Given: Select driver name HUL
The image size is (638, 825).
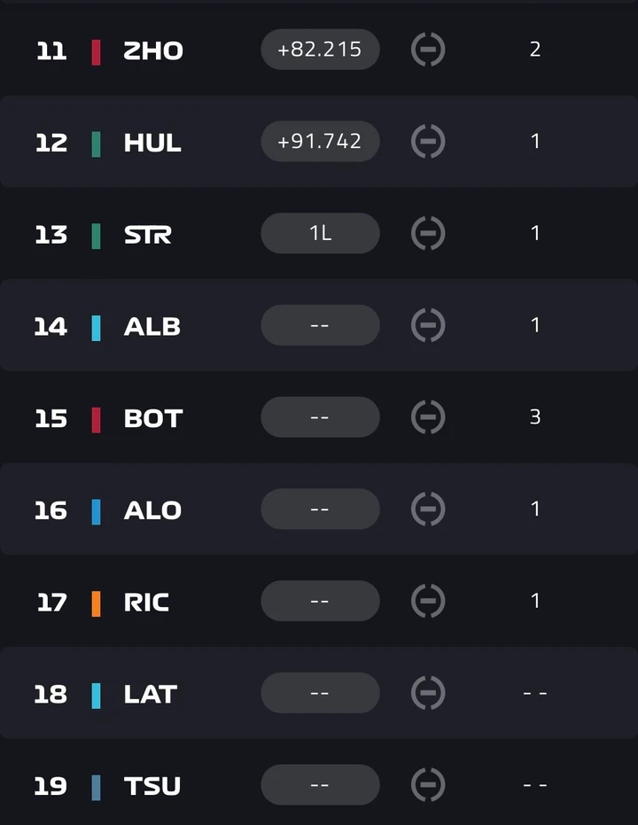Looking at the screenshot, I should [x=152, y=143].
